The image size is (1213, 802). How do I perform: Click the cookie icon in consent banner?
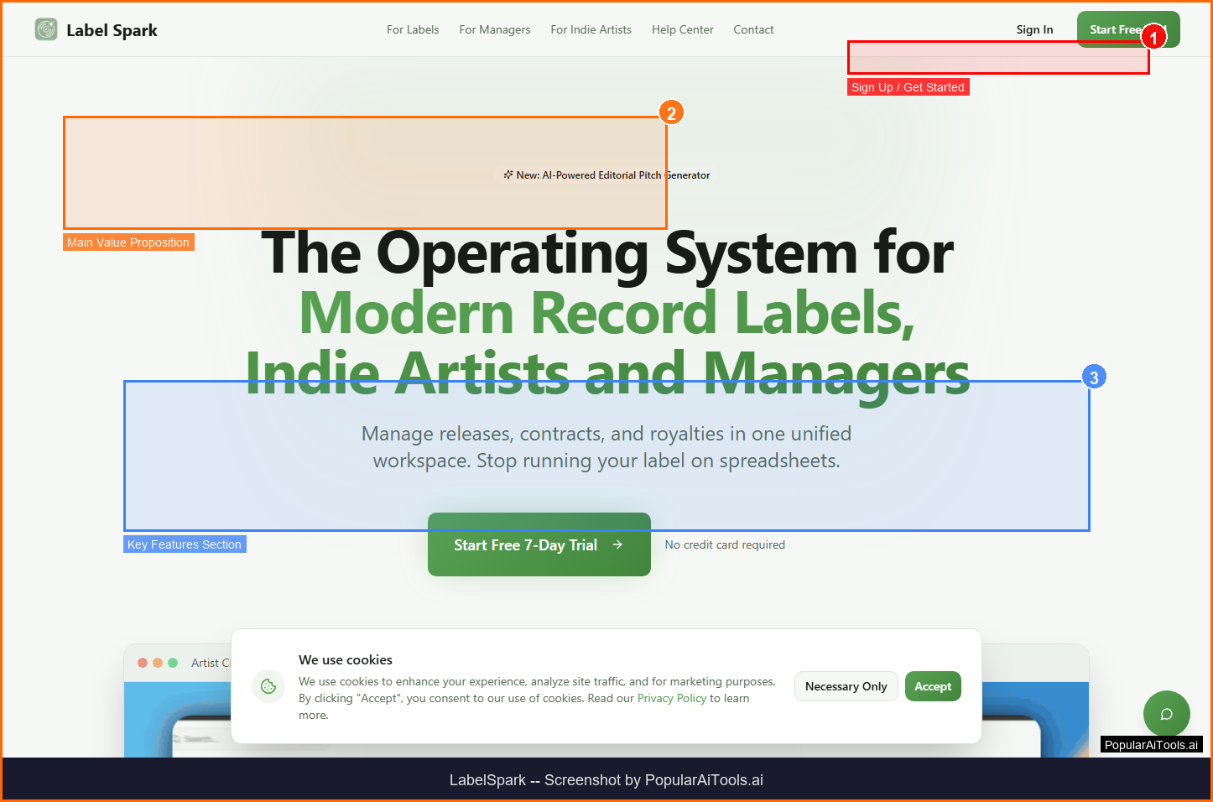coord(268,686)
